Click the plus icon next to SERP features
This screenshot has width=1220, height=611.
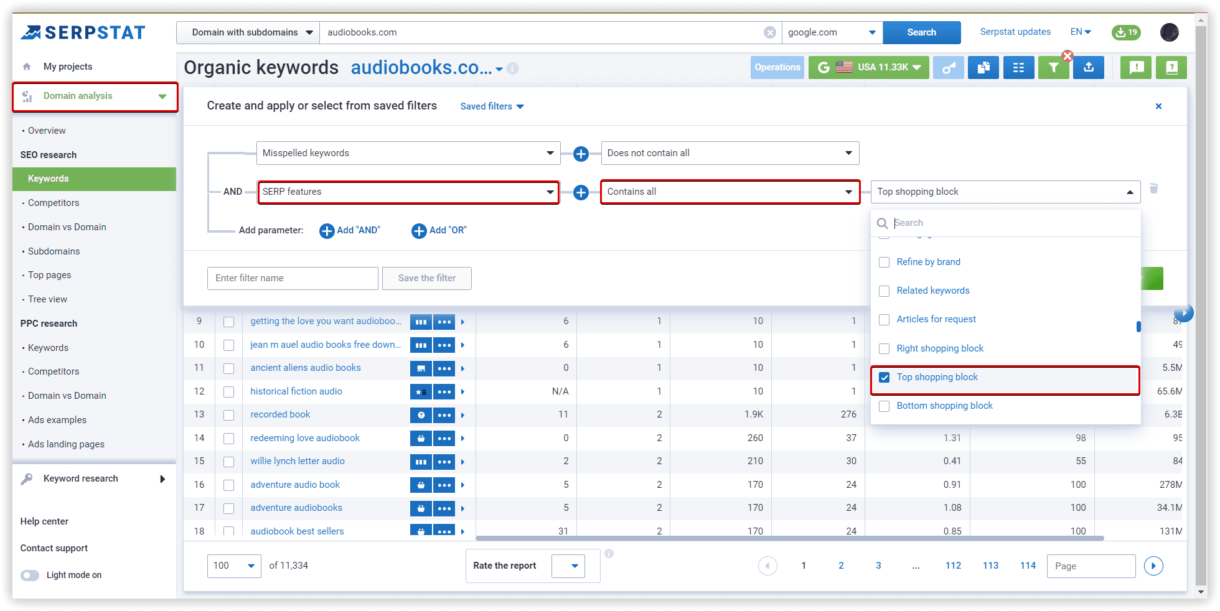[581, 192]
